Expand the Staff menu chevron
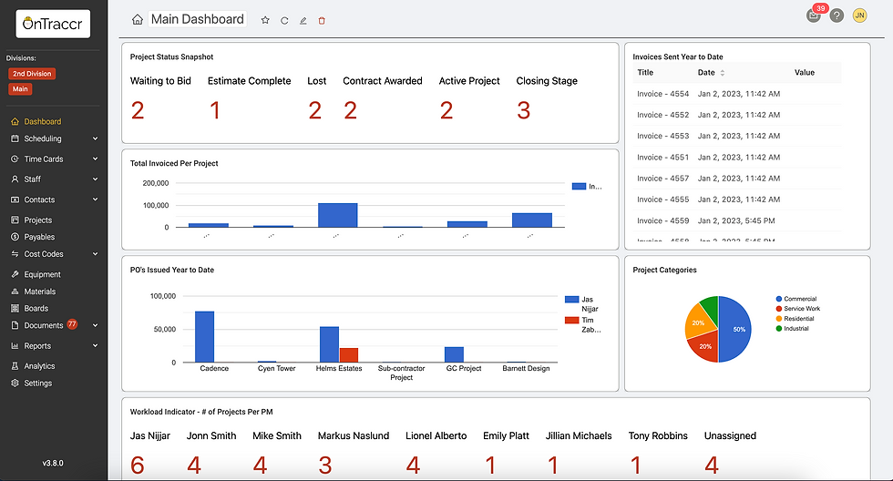Screen dimensions: 893x481 tap(95, 179)
